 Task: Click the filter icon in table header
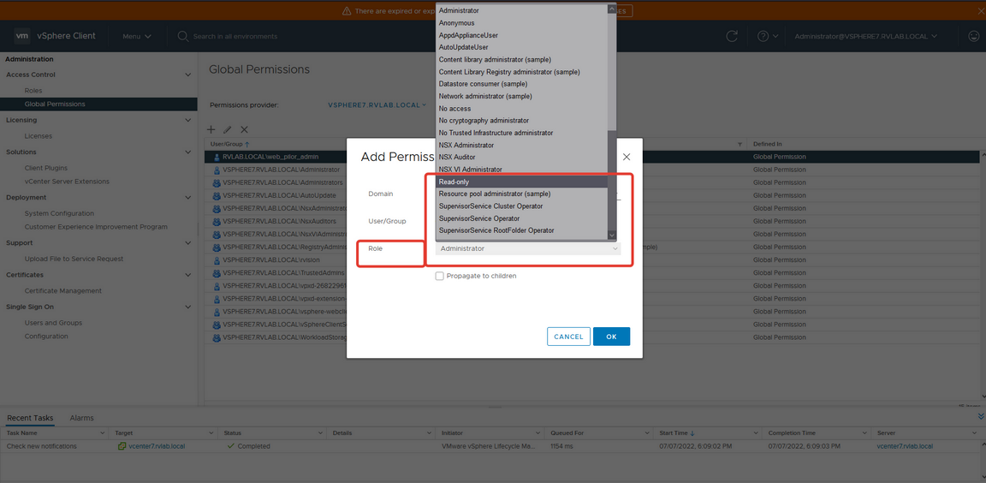[739, 144]
